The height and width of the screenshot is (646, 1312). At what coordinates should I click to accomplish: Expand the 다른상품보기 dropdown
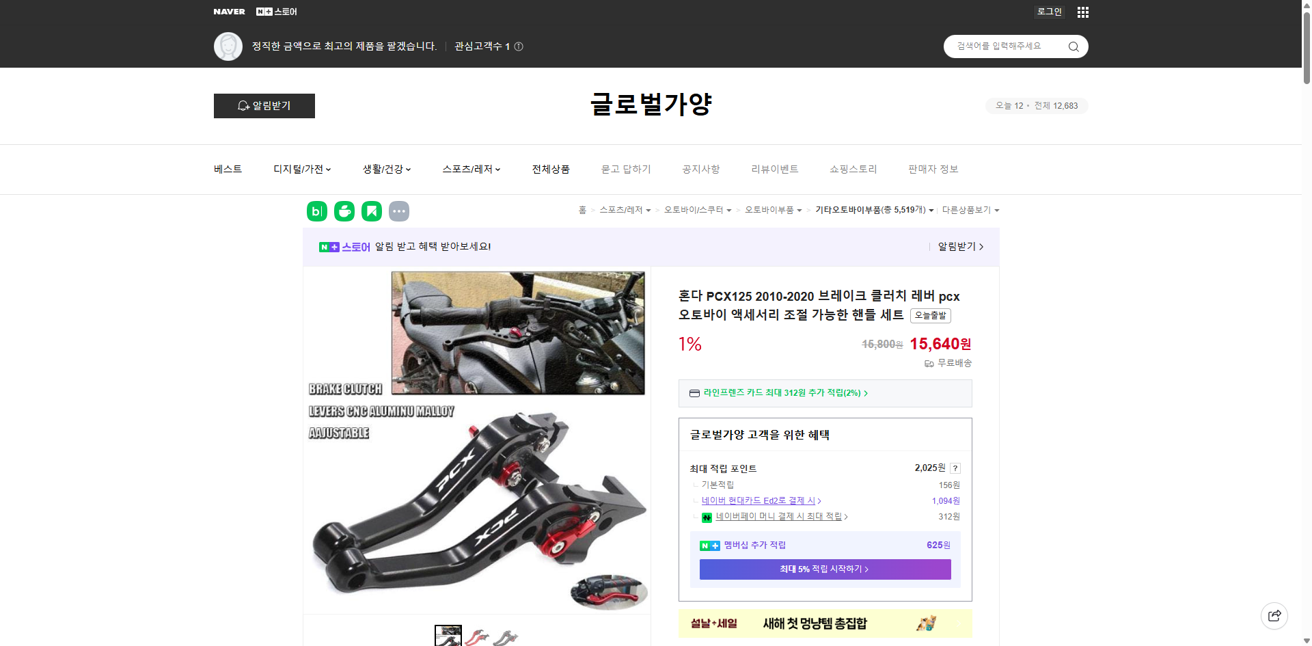pos(997,210)
